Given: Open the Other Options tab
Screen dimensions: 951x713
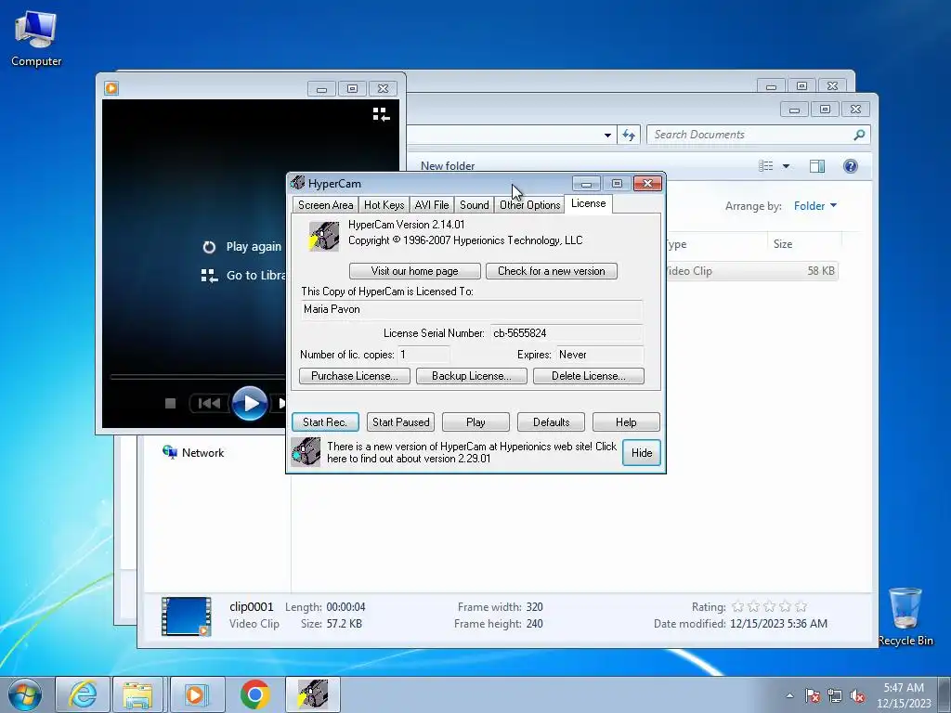Looking at the screenshot, I should tap(529, 205).
